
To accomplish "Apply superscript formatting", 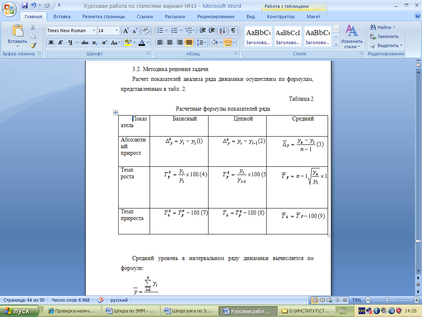I will point(104,43).
